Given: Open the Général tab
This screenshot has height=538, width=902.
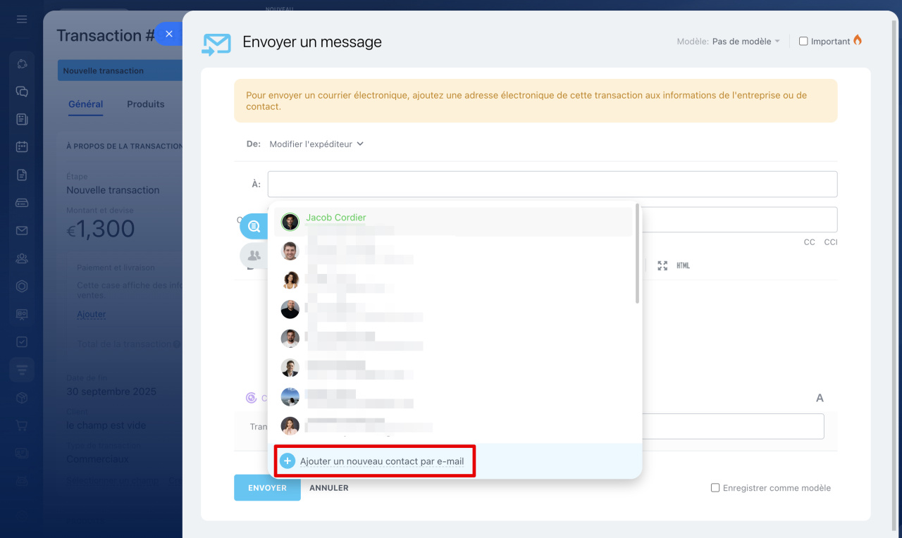Looking at the screenshot, I should pos(85,104).
